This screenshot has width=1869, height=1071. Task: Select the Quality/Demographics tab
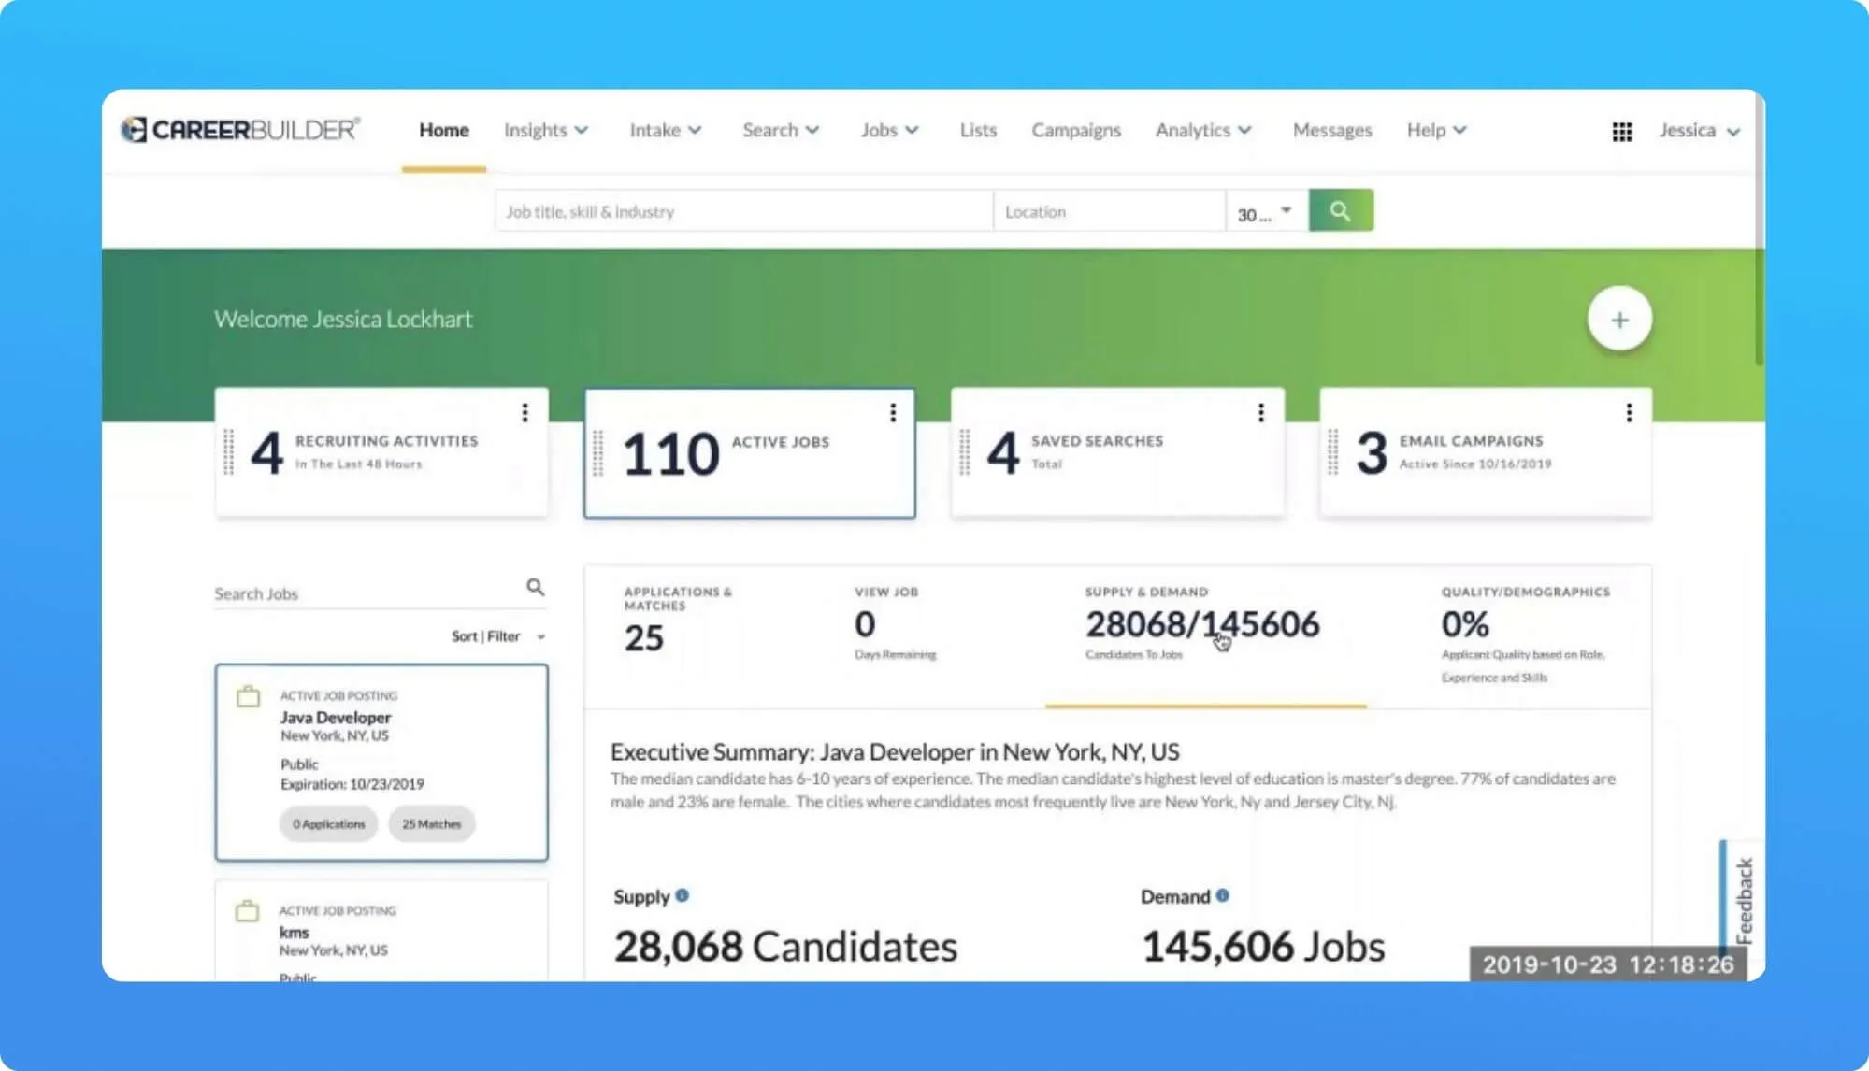(x=1526, y=635)
